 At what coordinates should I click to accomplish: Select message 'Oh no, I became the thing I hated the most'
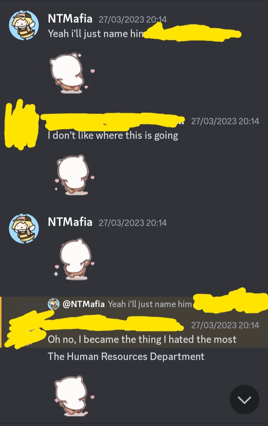coord(142,339)
